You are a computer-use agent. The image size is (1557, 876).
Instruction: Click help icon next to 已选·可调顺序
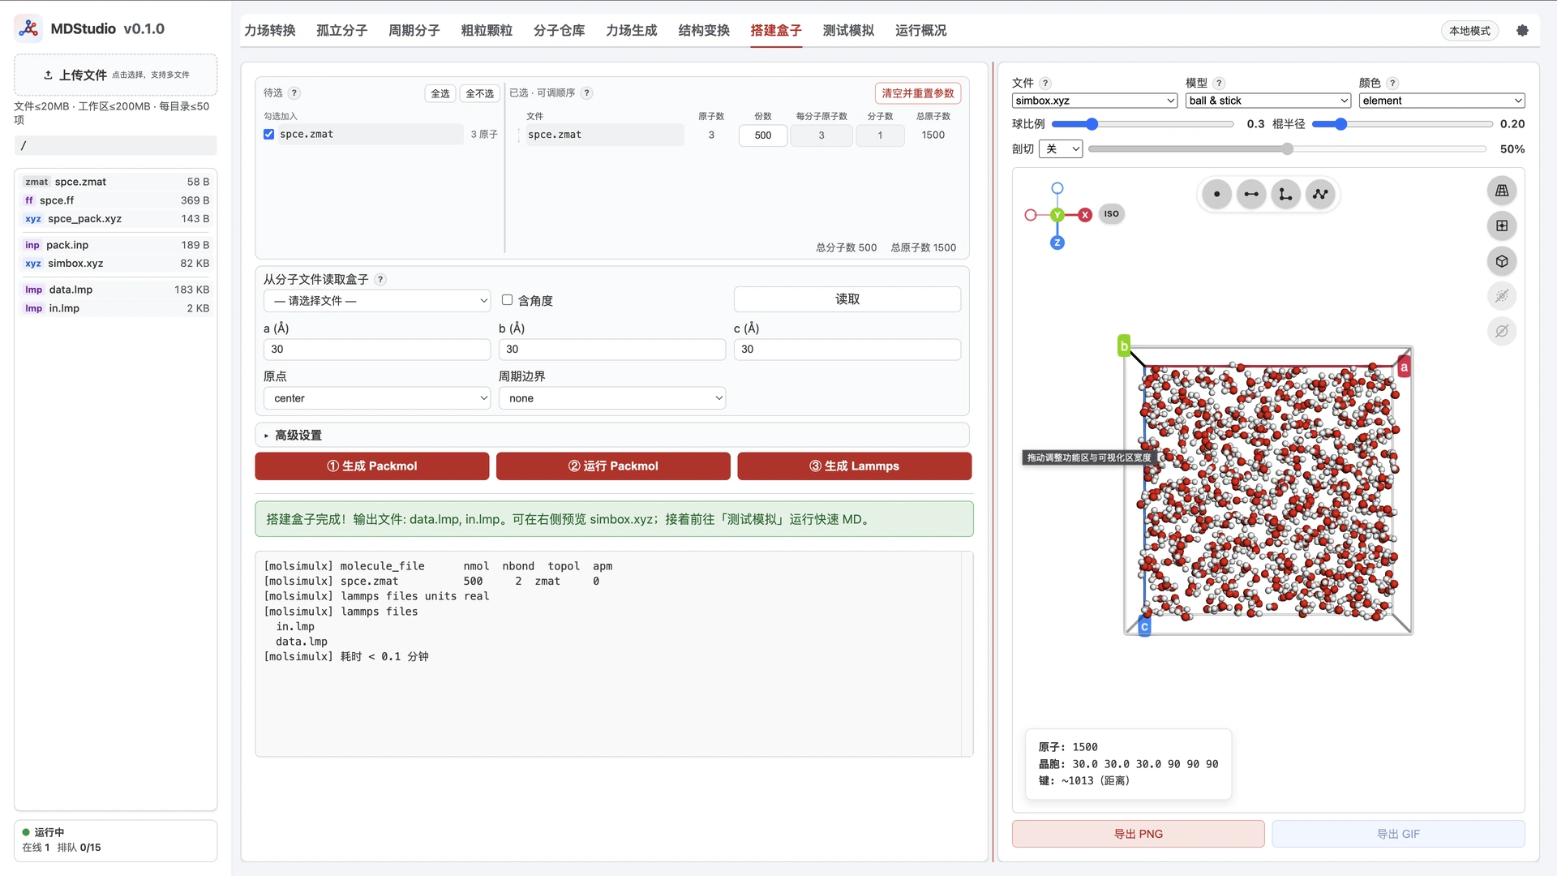[x=587, y=93]
